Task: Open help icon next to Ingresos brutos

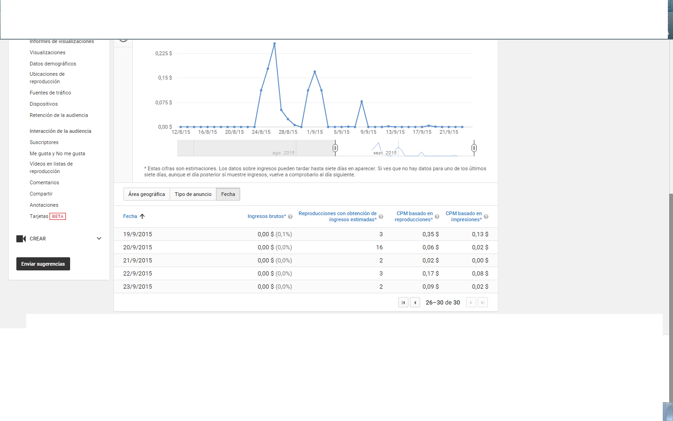Action: point(290,217)
